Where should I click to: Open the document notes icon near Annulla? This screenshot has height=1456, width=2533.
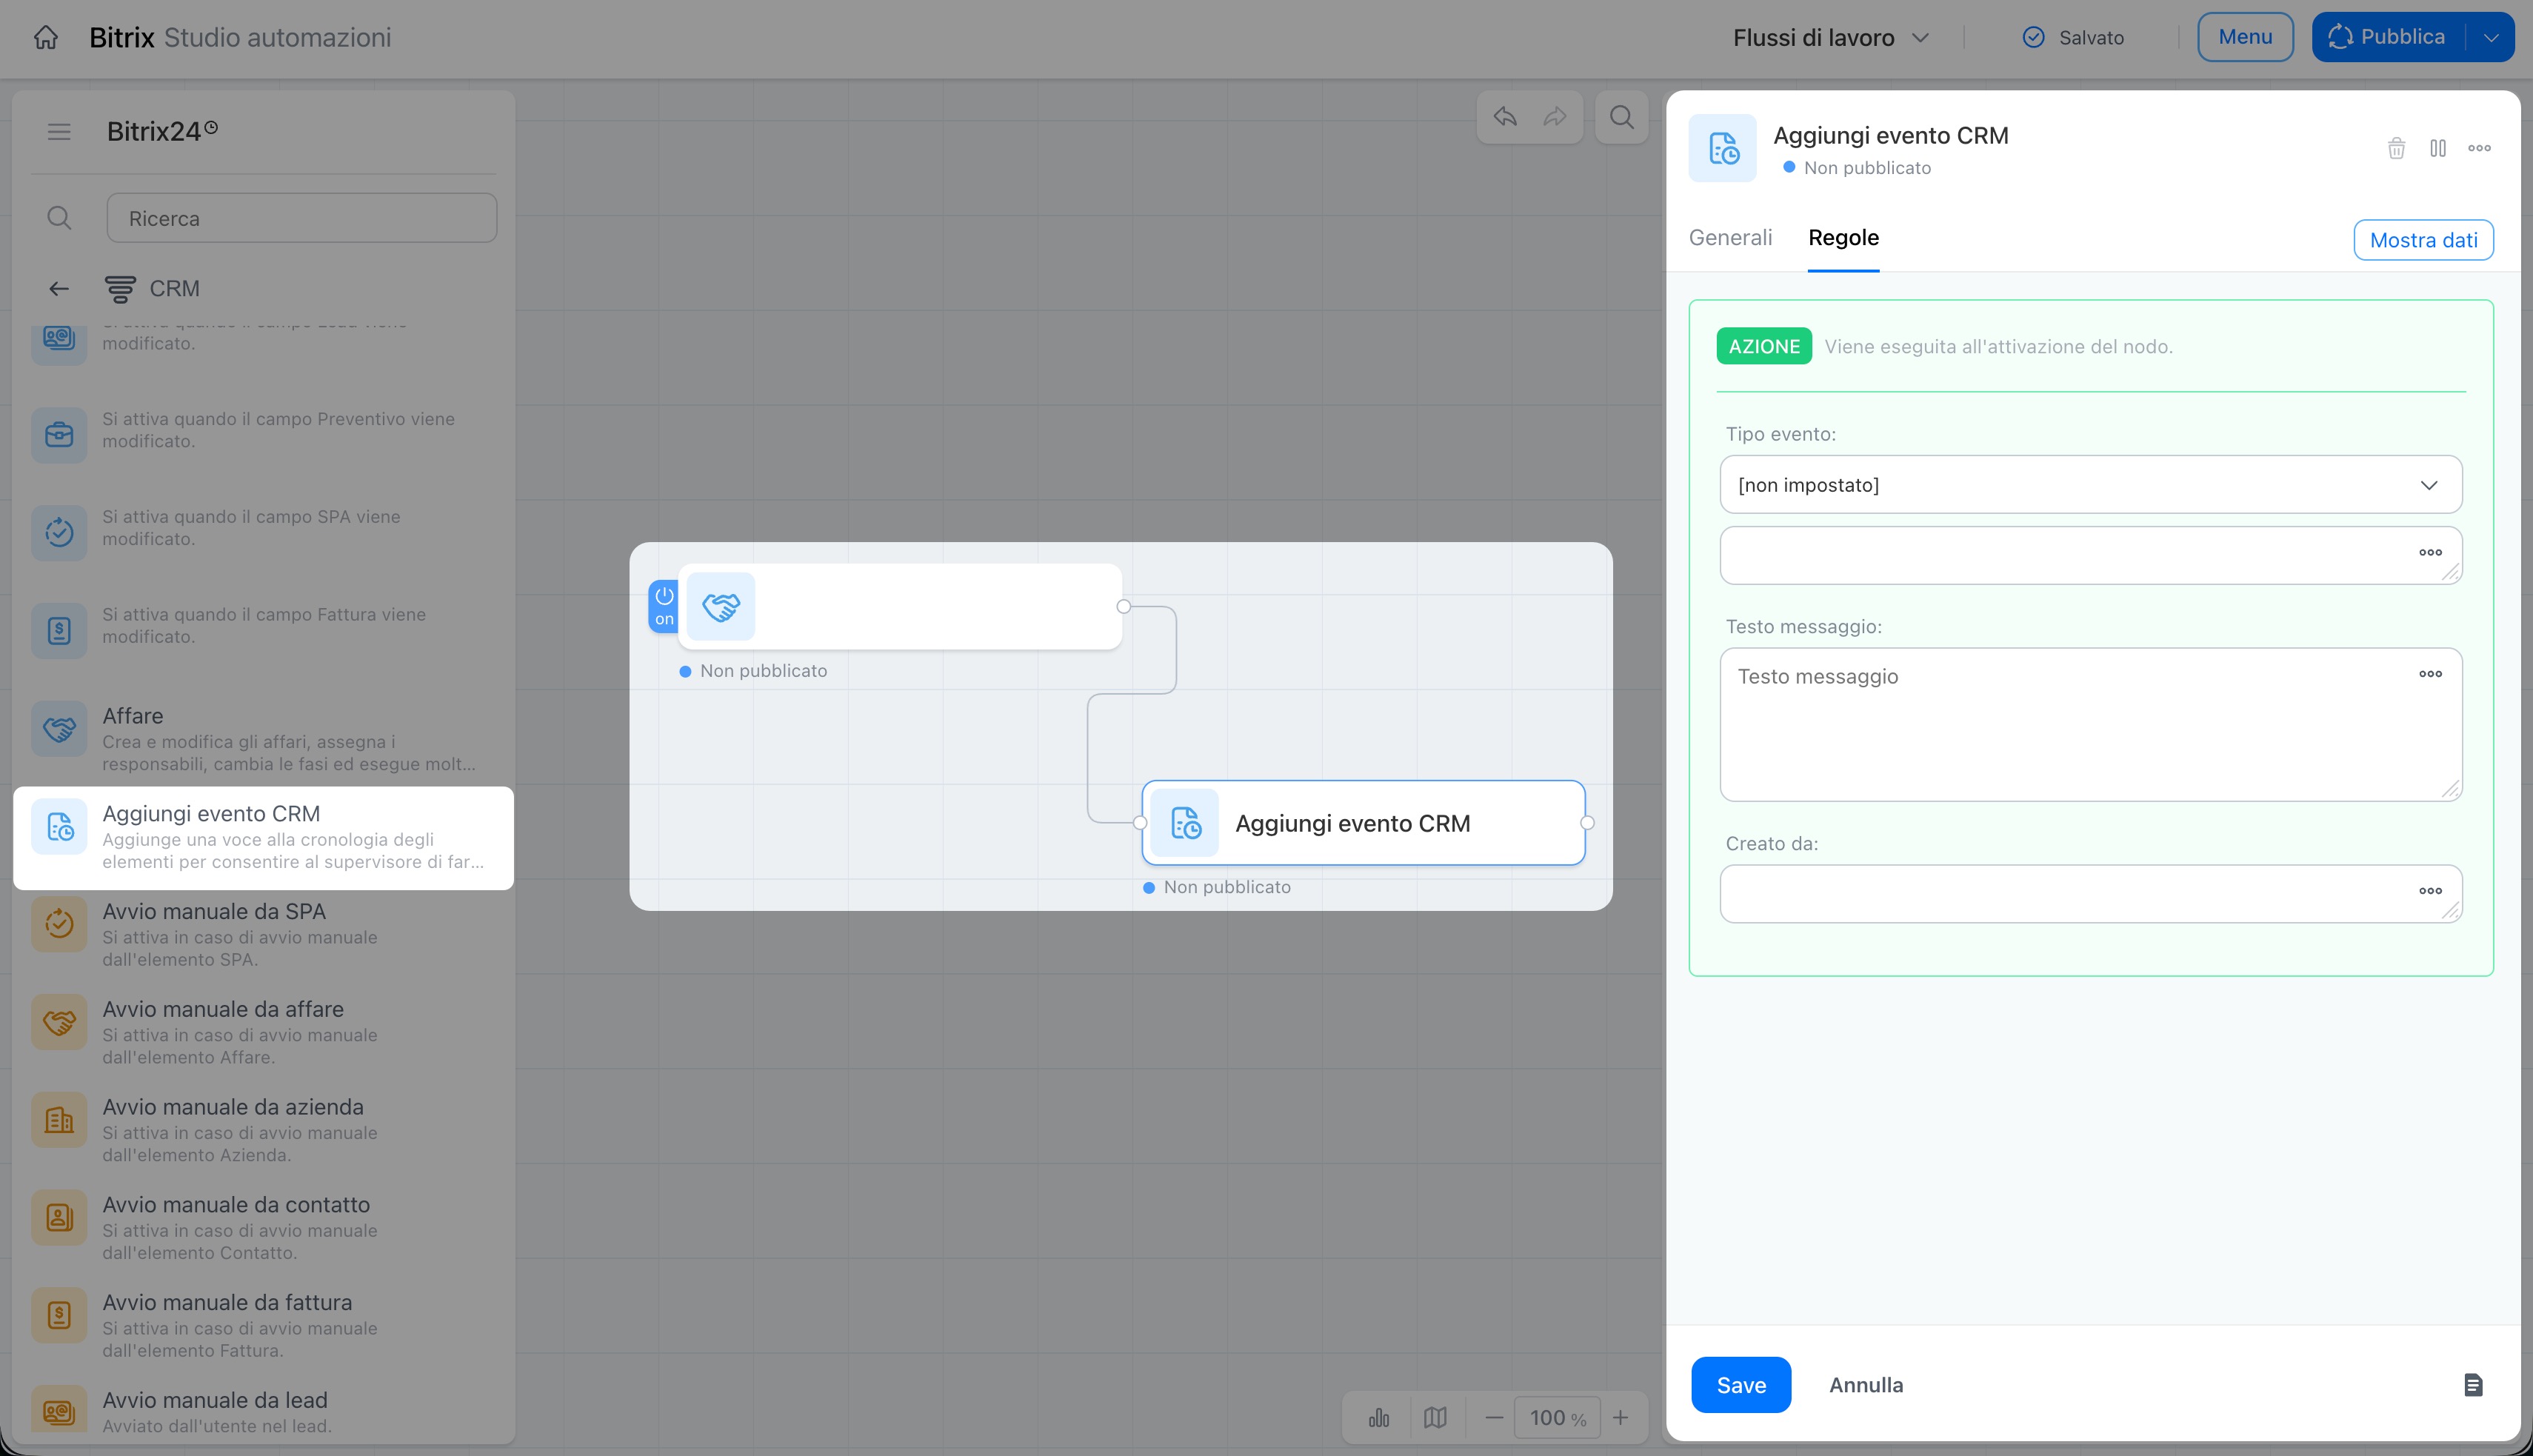coord(2472,1385)
